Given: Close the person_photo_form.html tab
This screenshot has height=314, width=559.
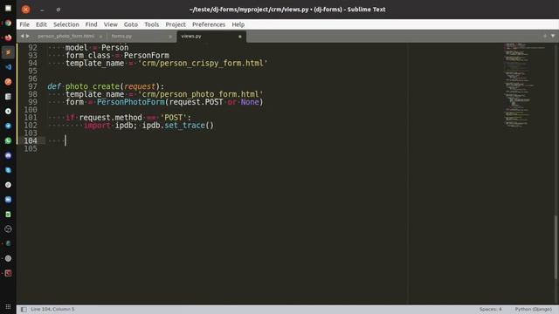Looking at the screenshot, I should (100, 37).
